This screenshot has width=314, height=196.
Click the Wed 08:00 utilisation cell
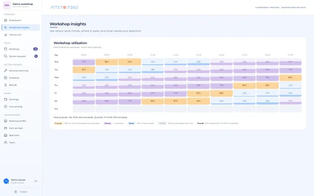84,77
